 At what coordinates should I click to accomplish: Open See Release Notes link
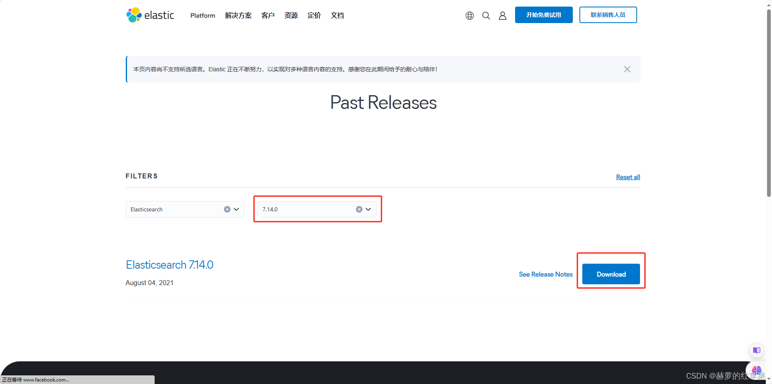[x=546, y=274]
